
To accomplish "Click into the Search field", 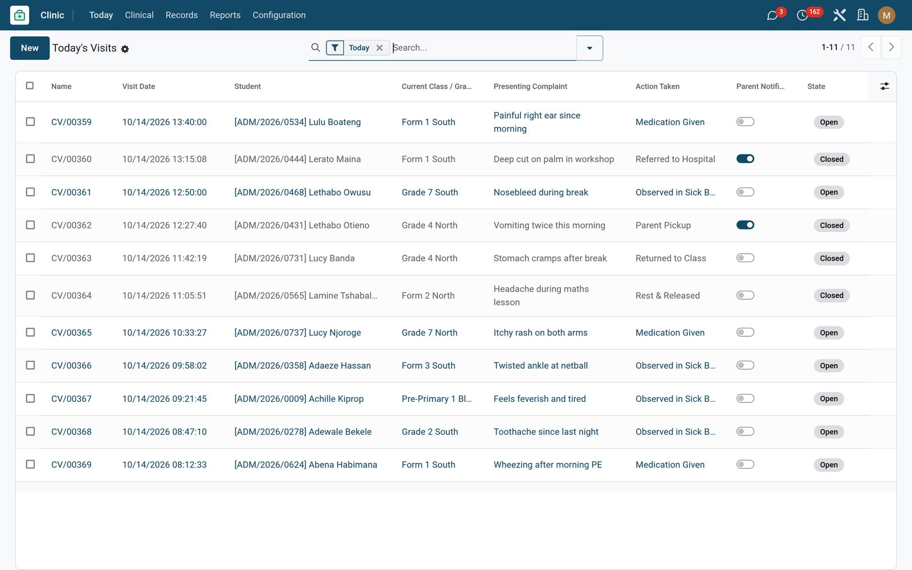I will click(483, 48).
